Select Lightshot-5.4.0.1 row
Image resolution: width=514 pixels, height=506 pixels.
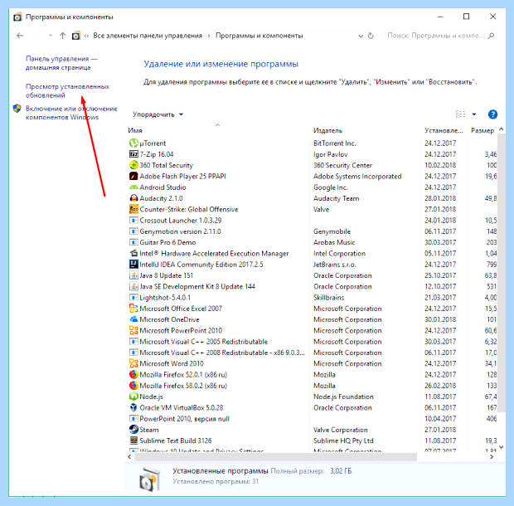313,298
